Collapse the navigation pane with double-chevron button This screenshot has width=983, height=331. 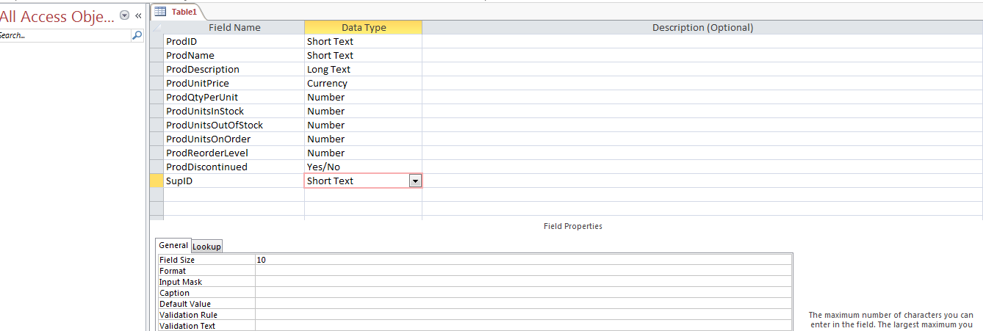tap(138, 15)
